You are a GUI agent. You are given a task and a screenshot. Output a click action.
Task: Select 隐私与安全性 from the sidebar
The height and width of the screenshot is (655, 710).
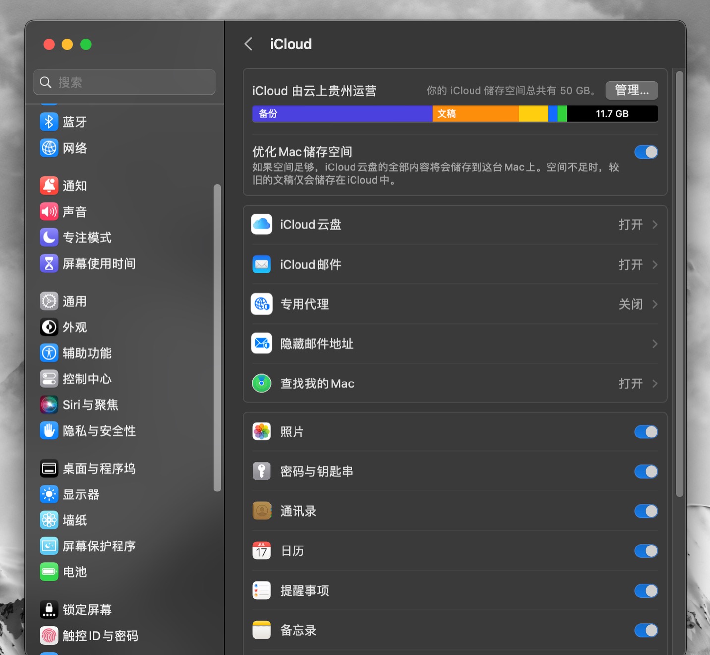(99, 431)
